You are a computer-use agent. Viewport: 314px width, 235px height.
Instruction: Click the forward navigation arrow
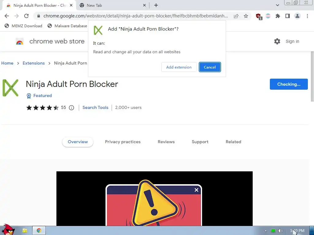coord(17,16)
